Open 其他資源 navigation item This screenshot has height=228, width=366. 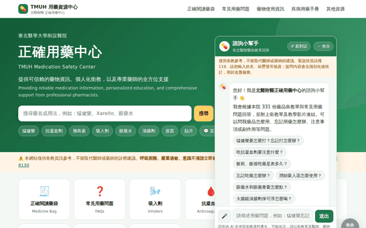click(336, 9)
